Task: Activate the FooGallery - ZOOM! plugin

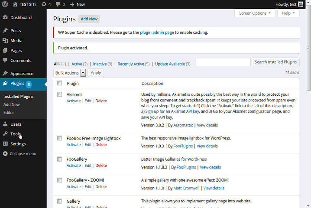Action: click(x=74, y=187)
